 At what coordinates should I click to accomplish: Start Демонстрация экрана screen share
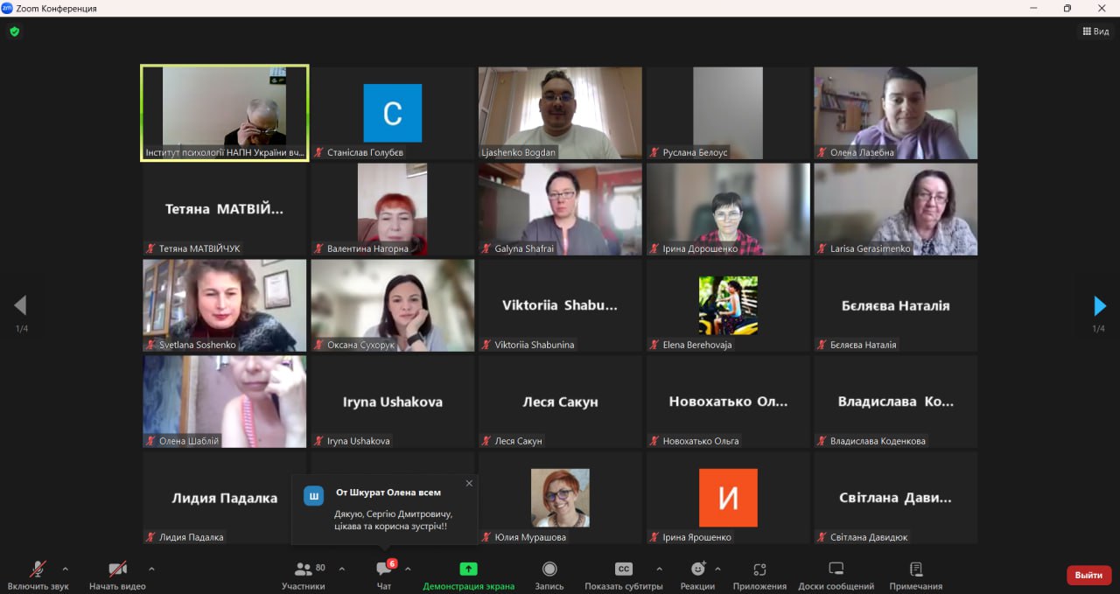(x=468, y=573)
